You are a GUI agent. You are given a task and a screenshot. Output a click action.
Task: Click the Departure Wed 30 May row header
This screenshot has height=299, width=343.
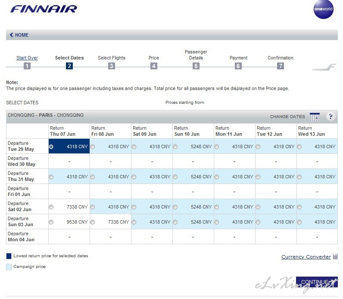click(x=27, y=161)
